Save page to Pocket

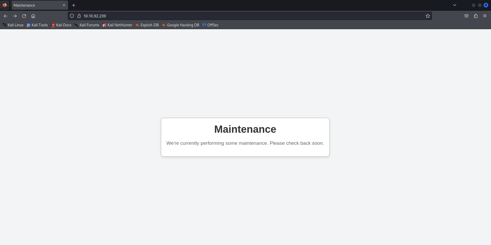pos(466,16)
